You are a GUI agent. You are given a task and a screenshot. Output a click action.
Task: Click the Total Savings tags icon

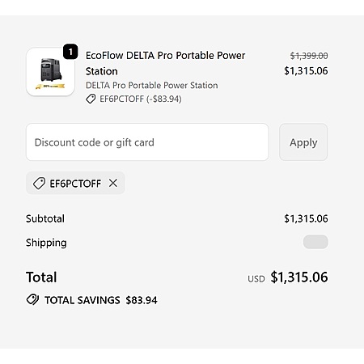tap(32, 299)
